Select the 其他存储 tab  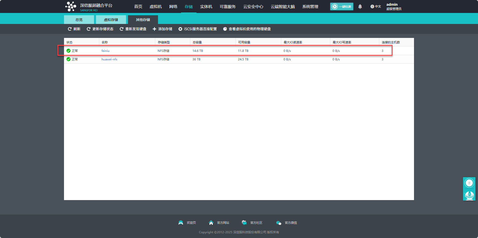pos(143,20)
